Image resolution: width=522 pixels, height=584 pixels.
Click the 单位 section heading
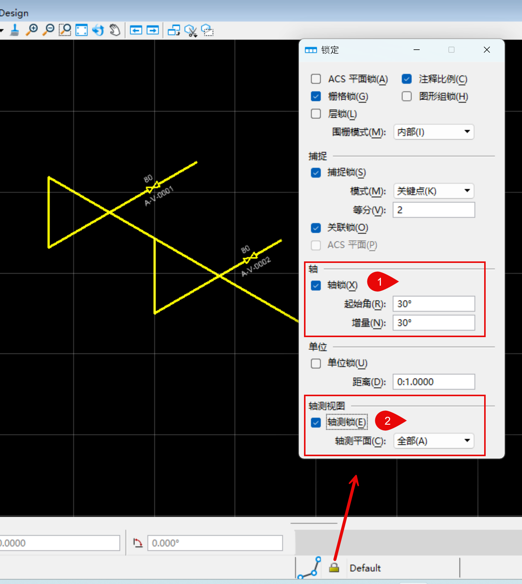(318, 347)
